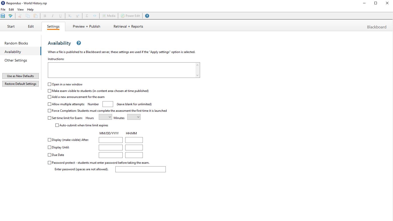Click the Equation editor sigma icon
Screen dimensions: 393x221
[x=87, y=16]
